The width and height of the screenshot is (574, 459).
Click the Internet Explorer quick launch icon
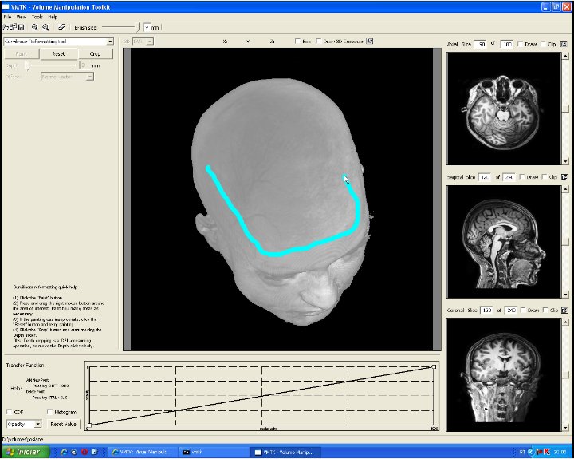(64, 452)
